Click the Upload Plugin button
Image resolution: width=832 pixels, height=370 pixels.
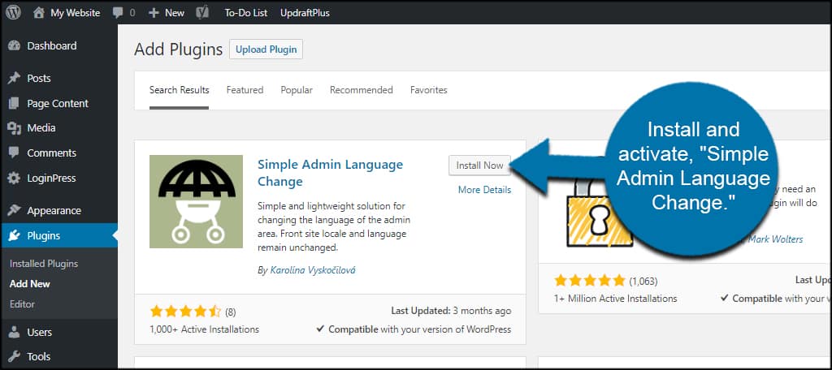point(266,49)
